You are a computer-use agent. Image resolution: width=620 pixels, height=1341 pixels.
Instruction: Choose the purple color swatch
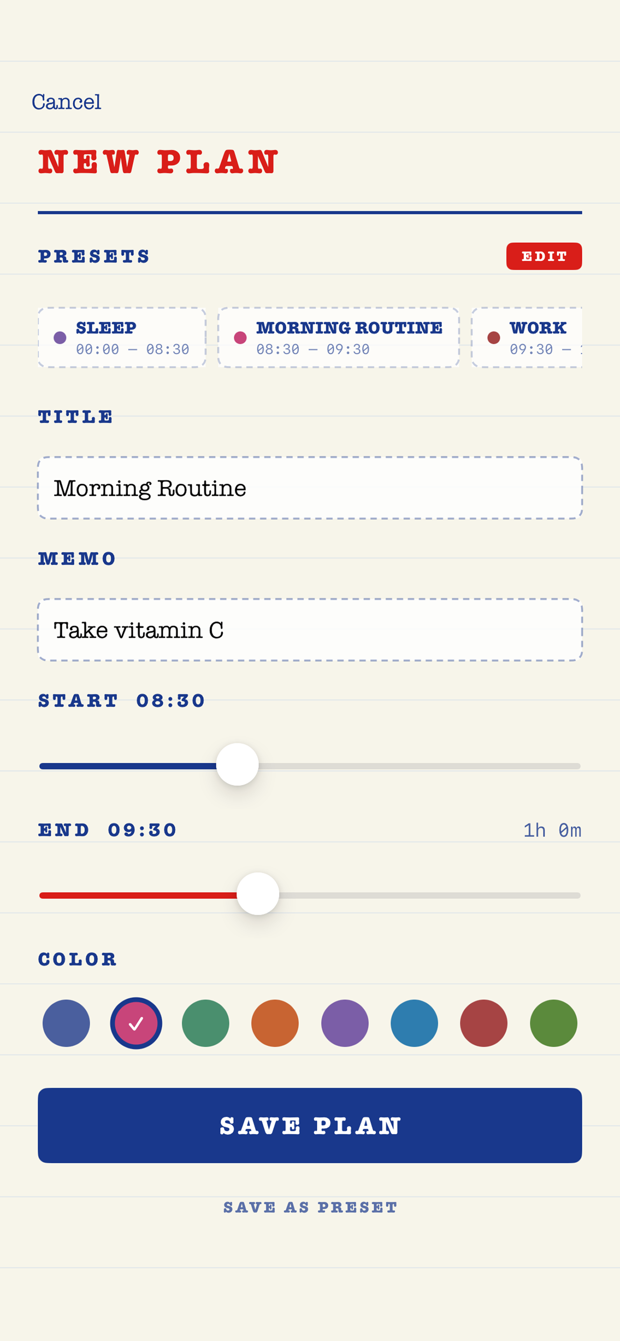[x=345, y=1023]
